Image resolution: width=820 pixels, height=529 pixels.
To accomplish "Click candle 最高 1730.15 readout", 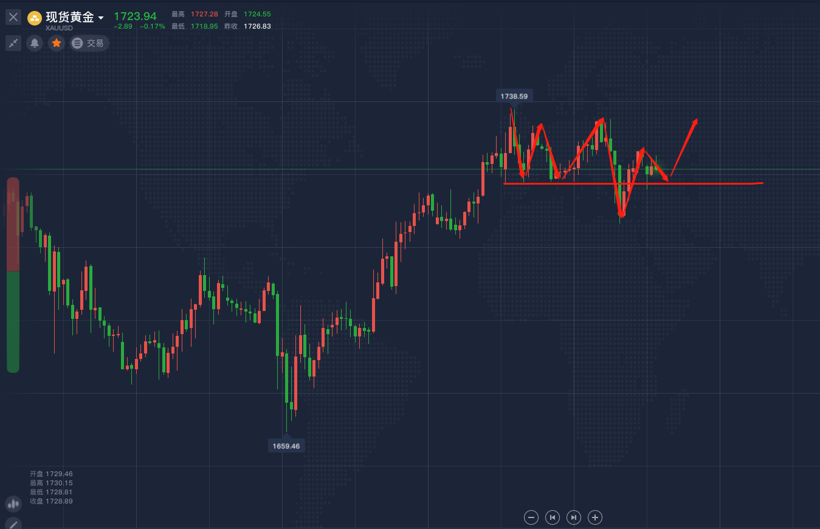I will (51, 483).
